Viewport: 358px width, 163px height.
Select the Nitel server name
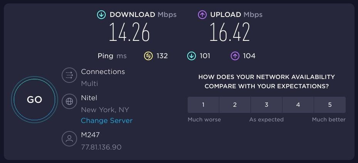[89, 98]
